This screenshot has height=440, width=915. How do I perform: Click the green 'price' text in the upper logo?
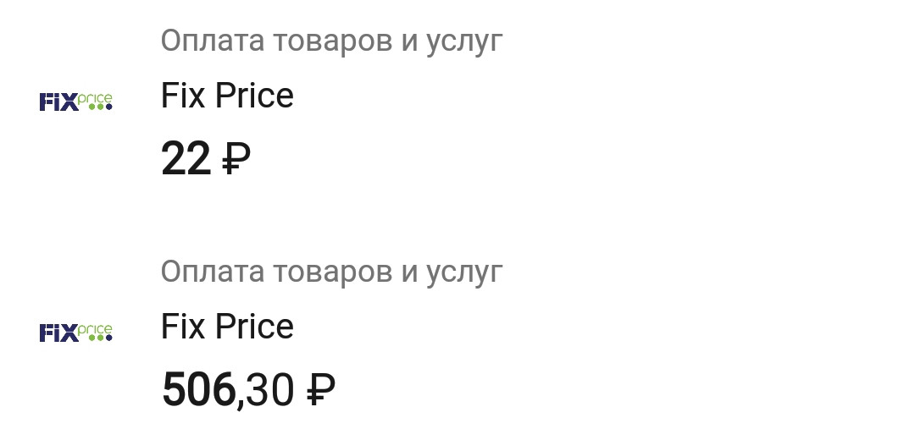[x=95, y=99]
